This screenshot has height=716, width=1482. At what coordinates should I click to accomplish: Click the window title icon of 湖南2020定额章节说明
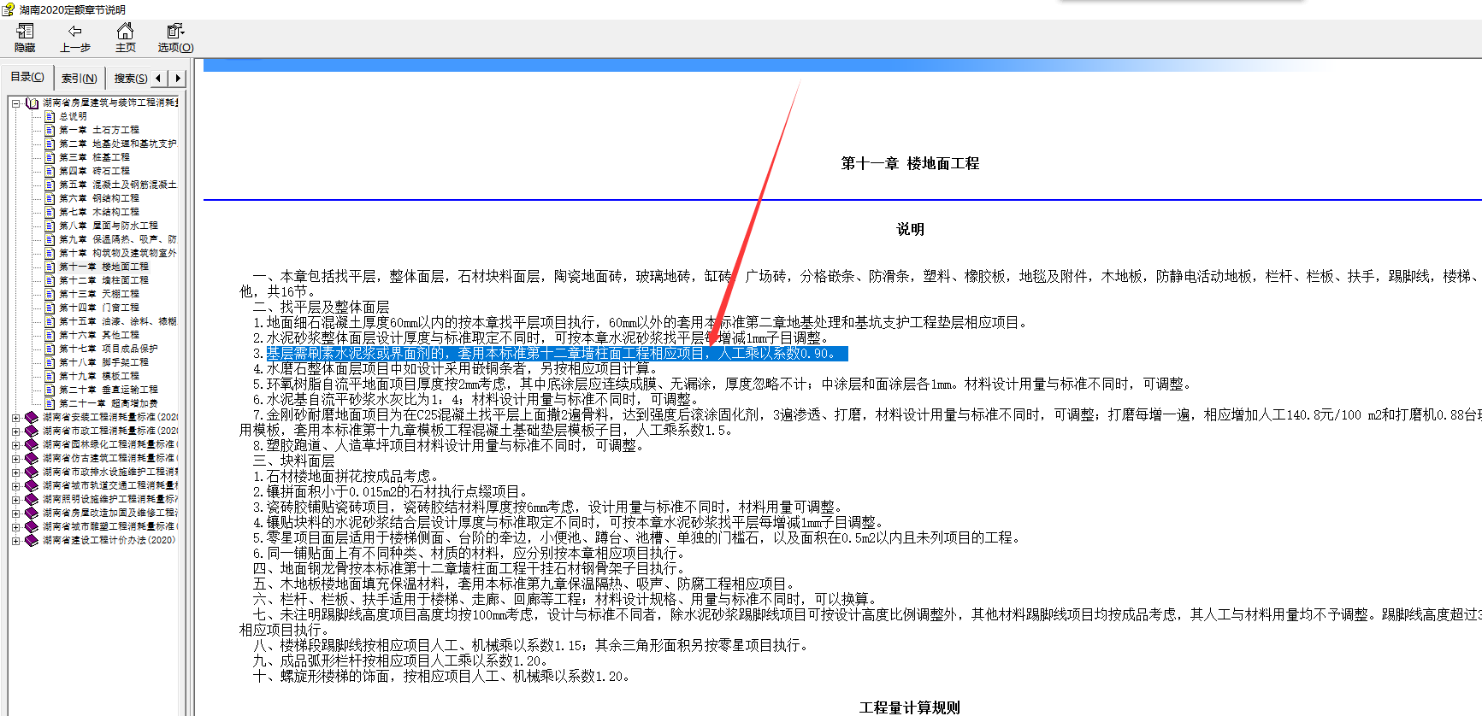[x=9, y=9]
